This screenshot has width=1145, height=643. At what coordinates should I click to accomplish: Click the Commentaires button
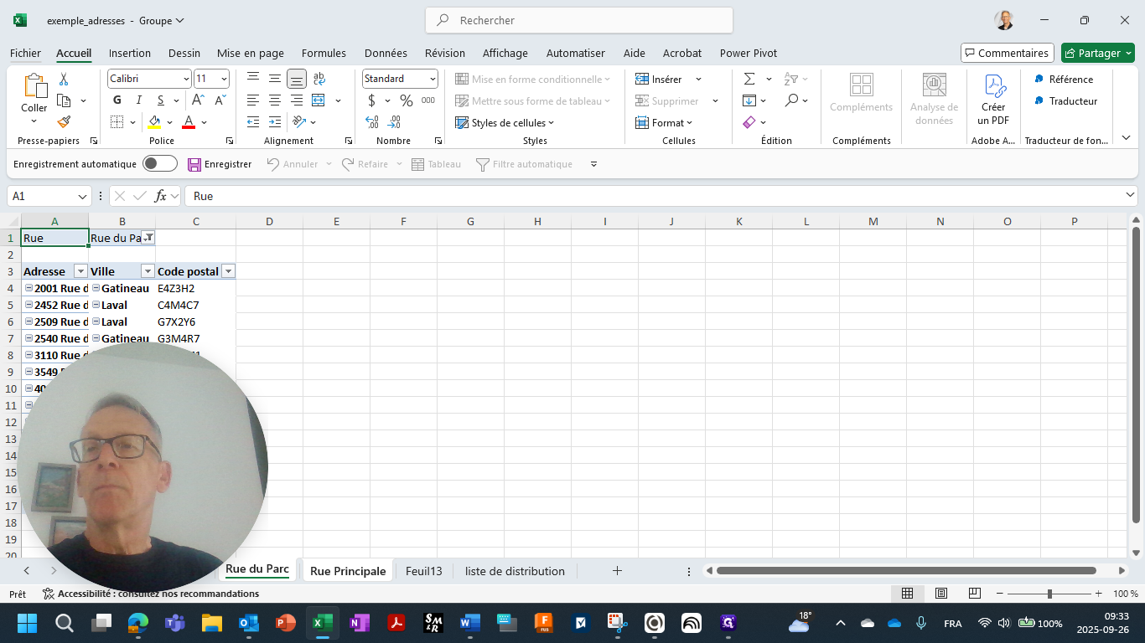[x=1006, y=53]
